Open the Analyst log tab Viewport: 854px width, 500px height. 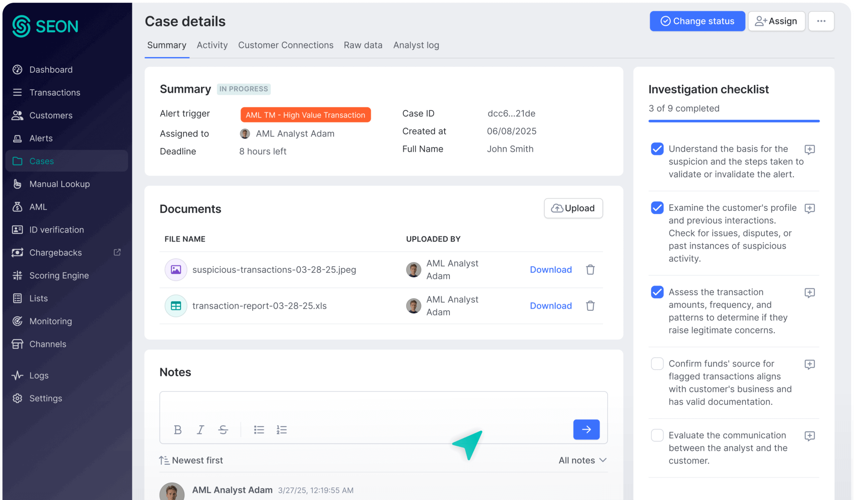click(416, 45)
